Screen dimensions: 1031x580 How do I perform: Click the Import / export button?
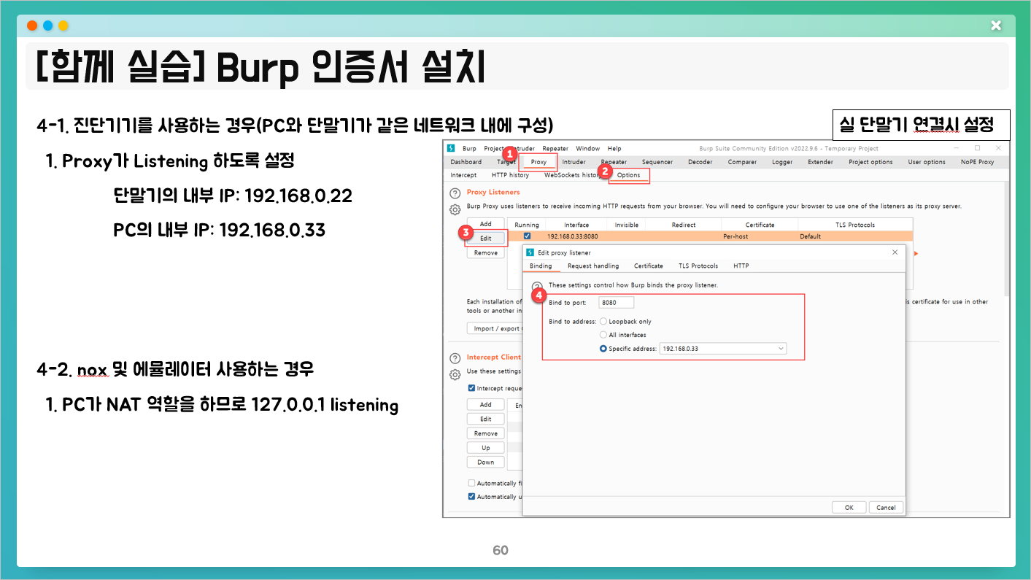495,328
